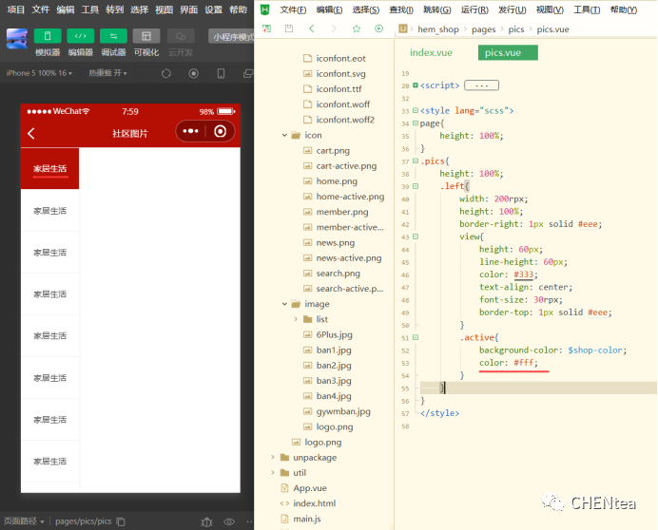The image size is (658, 530).
Task: Expand the collapsed script block ellipsis button
Action: 481,85
